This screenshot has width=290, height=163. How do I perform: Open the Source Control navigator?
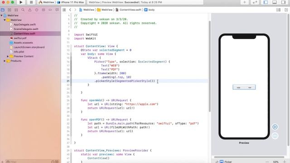coord(10,10)
